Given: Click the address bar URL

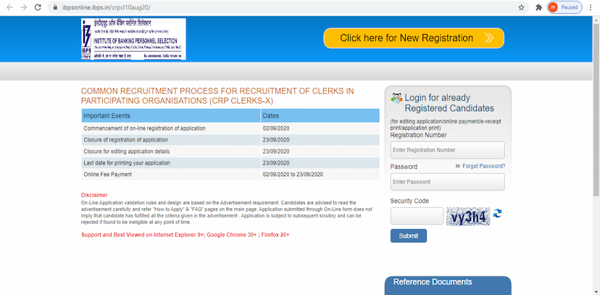Looking at the screenshot, I should 107,7.
